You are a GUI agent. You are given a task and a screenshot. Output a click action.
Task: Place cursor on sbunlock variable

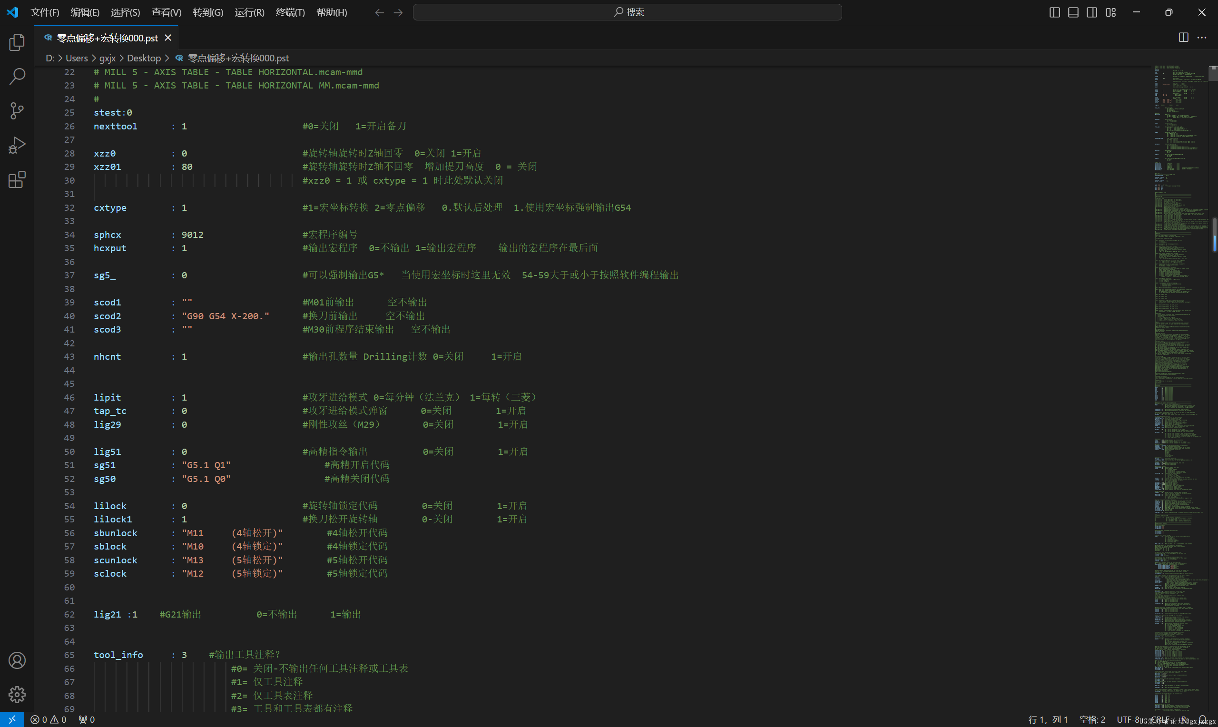(x=116, y=533)
